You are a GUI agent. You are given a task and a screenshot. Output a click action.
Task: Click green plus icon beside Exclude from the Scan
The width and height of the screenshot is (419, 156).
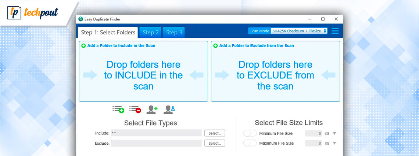point(215,46)
